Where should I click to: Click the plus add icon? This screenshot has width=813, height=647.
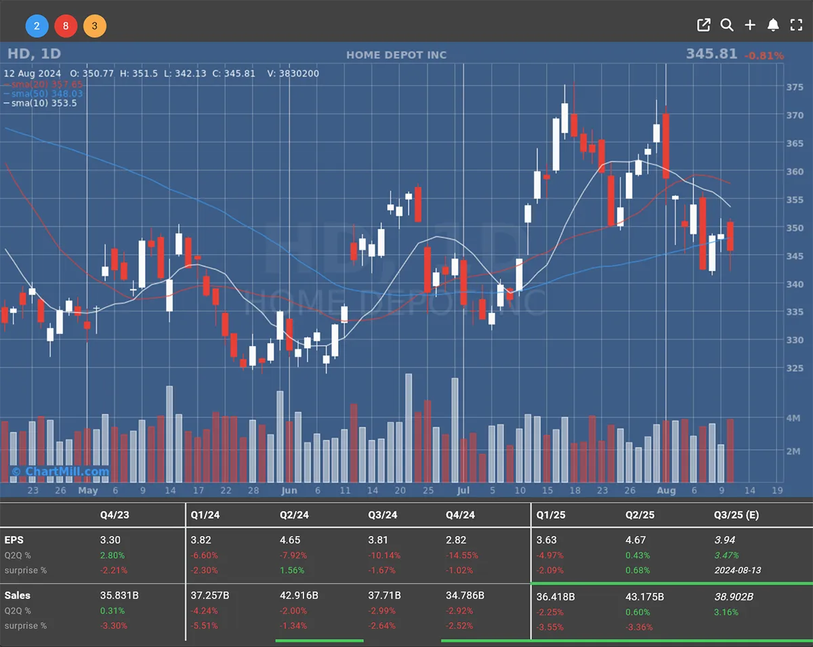(750, 25)
